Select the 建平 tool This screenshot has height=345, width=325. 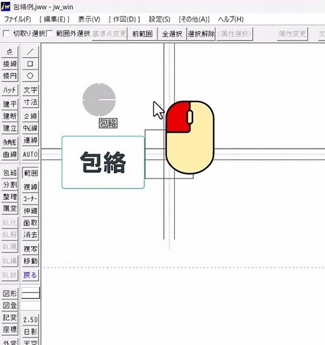(x=10, y=104)
